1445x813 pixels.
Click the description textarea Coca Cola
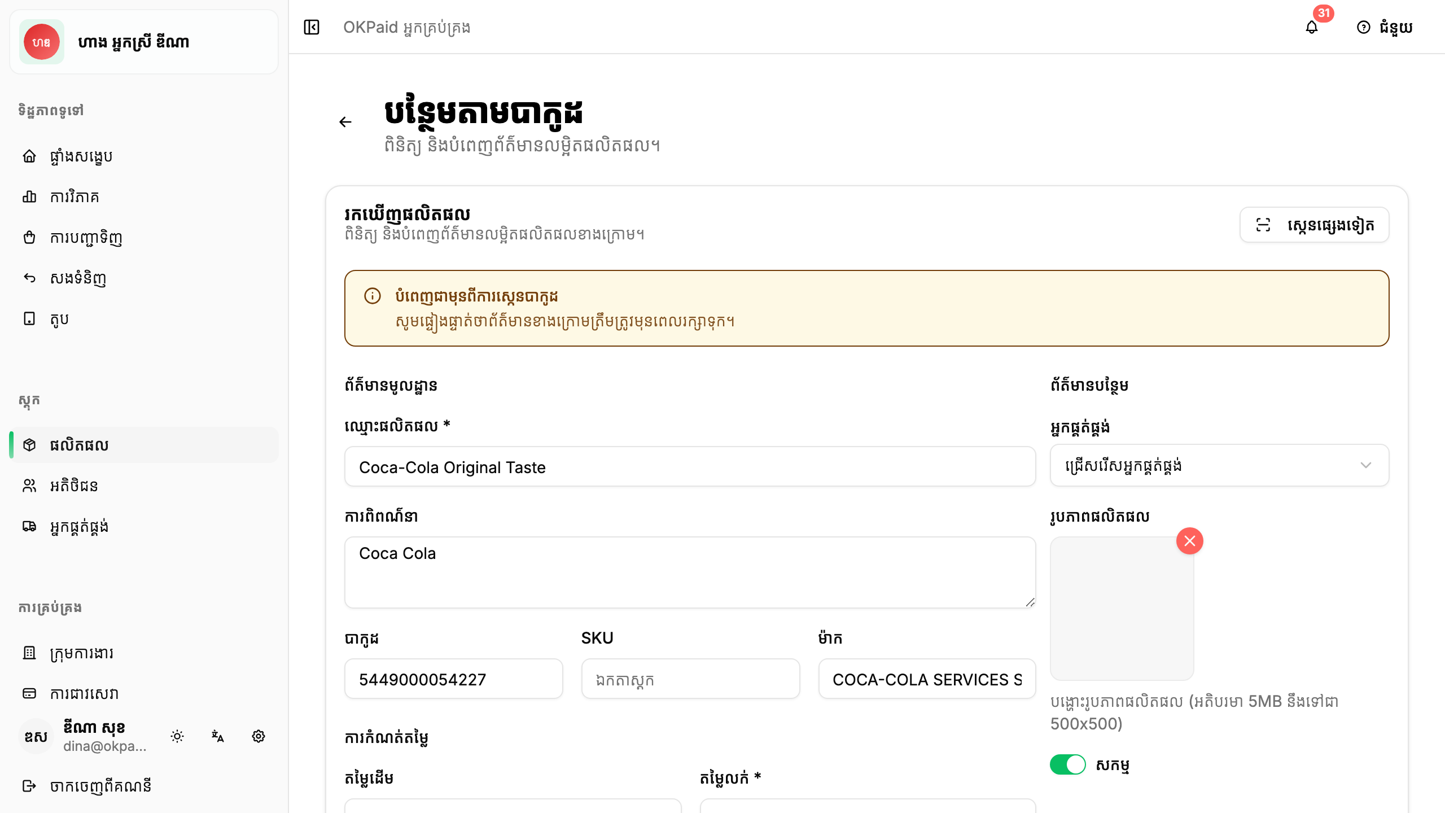click(x=690, y=572)
